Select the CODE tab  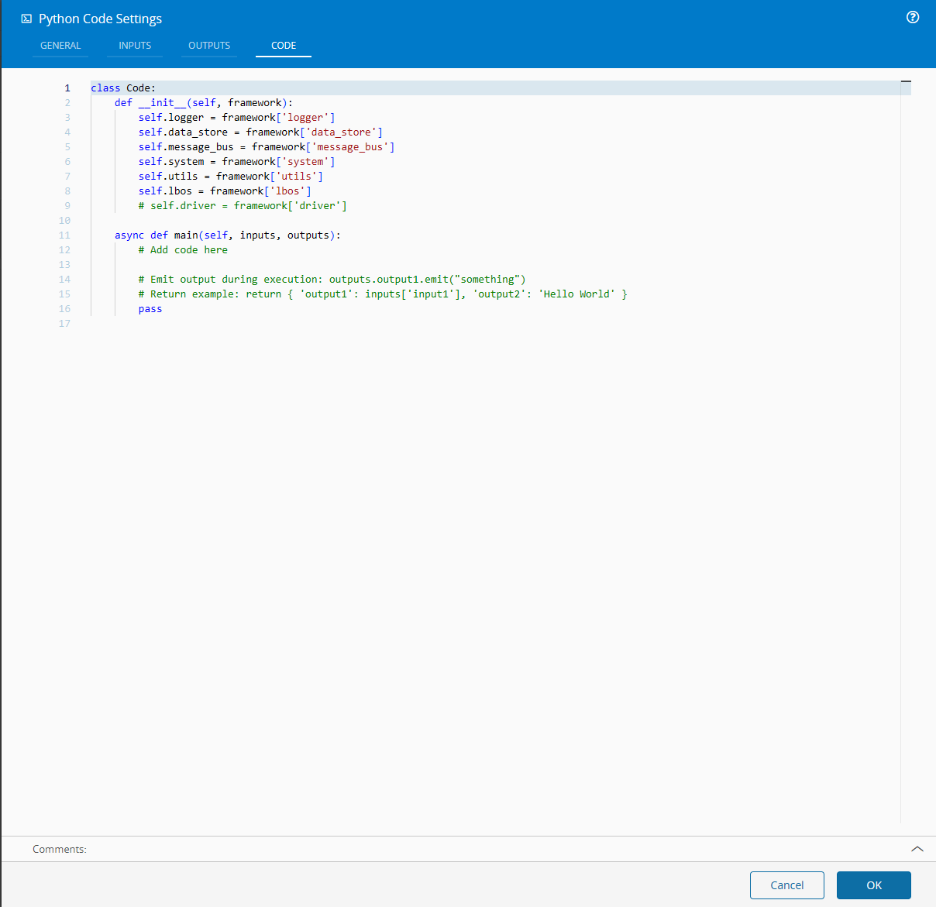tap(283, 45)
